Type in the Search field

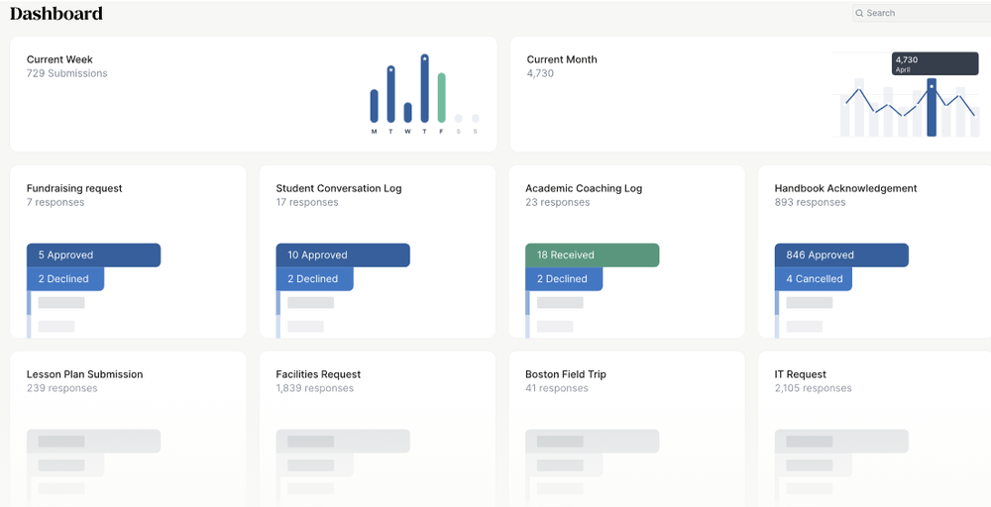(922, 14)
